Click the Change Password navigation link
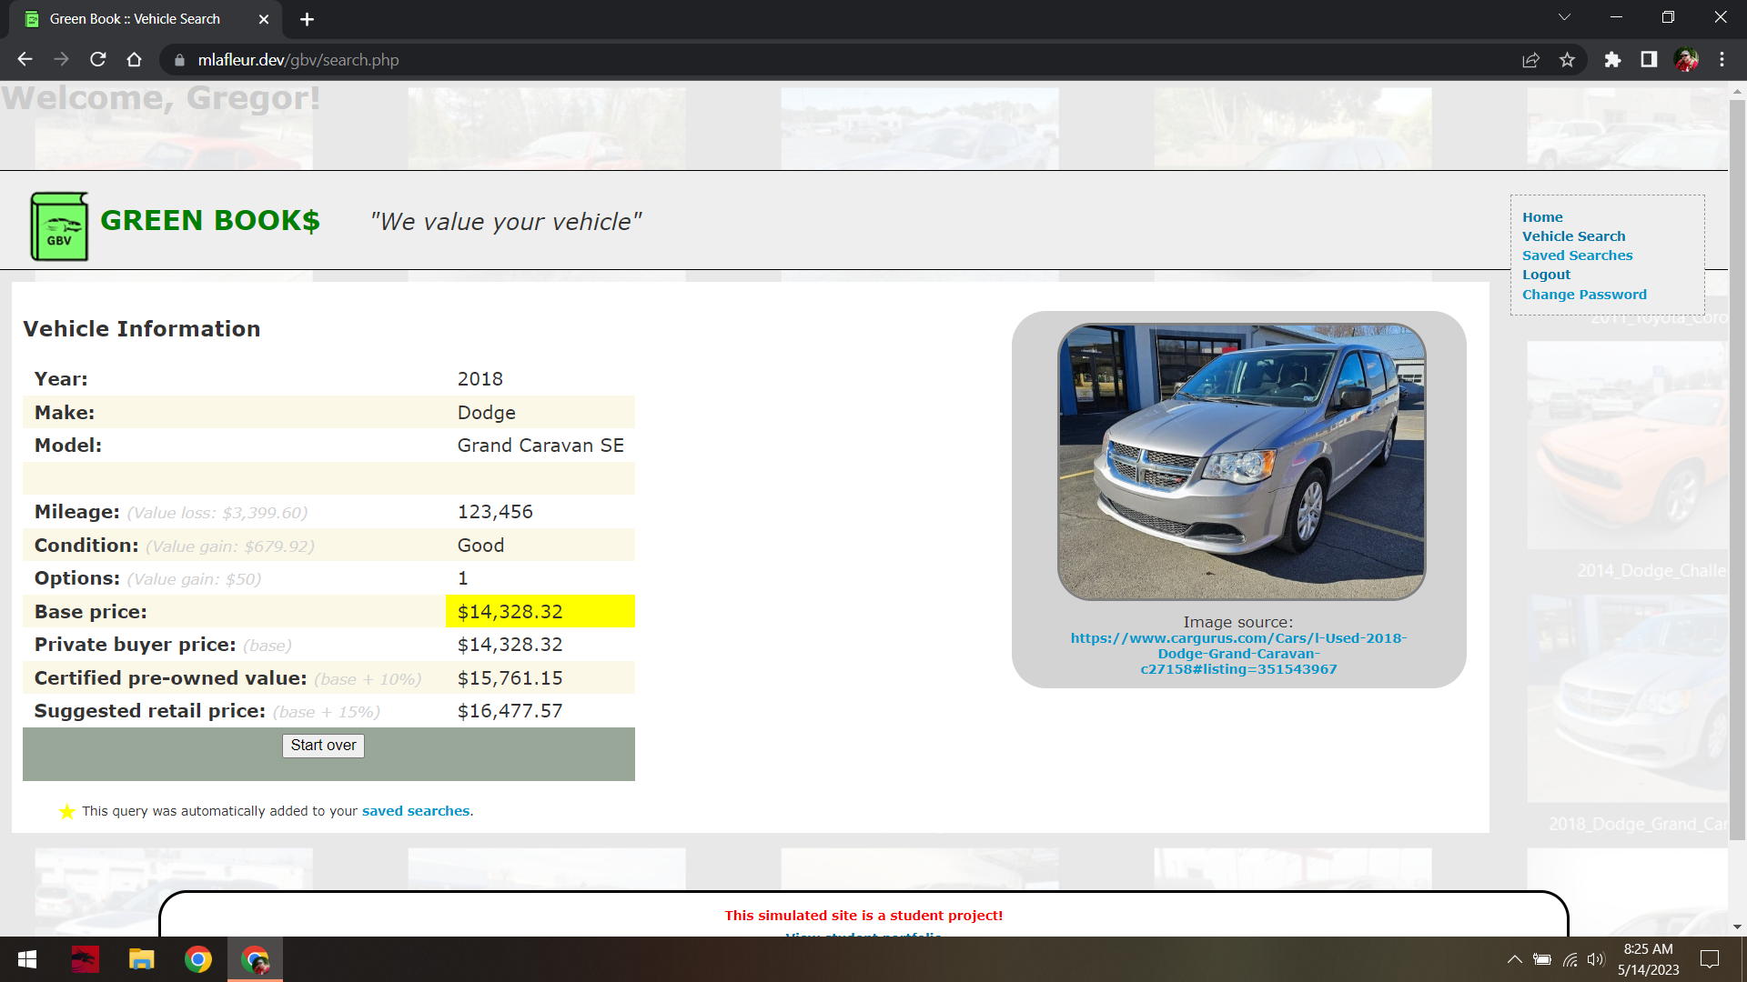This screenshot has width=1747, height=982. click(x=1584, y=295)
